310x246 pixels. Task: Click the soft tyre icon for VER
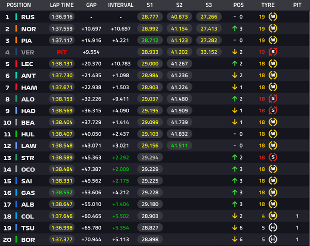[273, 52]
